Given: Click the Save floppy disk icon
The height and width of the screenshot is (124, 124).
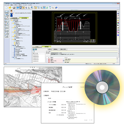Looking at the screenshot, I should (14, 7).
